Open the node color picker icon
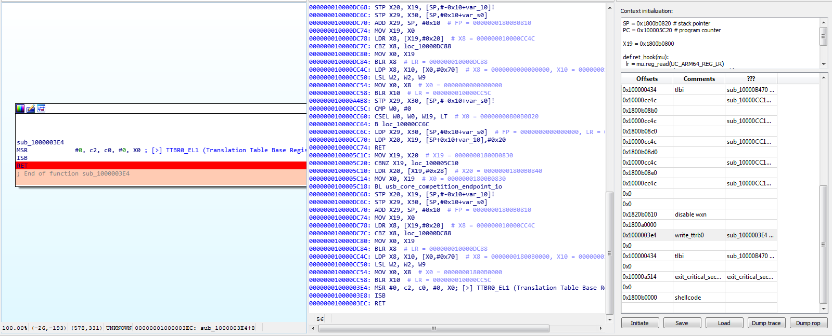Viewport: 832px width, 336px height. pos(20,109)
